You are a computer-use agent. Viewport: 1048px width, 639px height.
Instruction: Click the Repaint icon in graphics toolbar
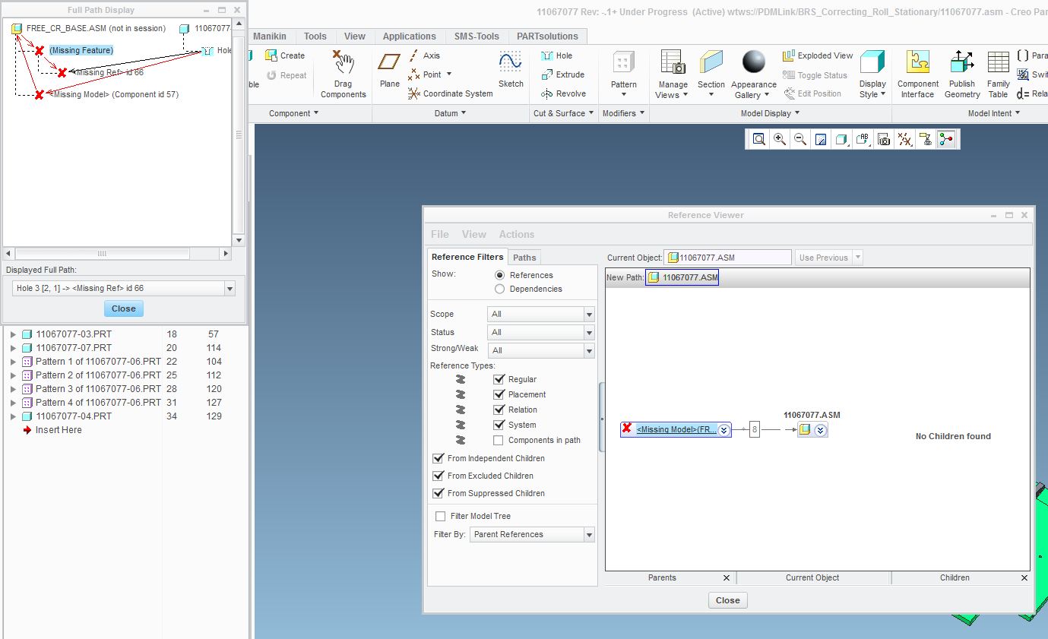pos(820,139)
